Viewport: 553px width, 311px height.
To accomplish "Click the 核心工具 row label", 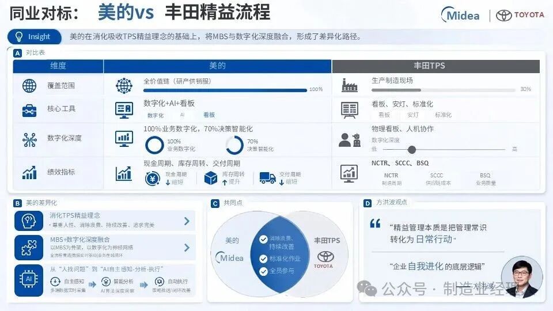I will (62, 109).
